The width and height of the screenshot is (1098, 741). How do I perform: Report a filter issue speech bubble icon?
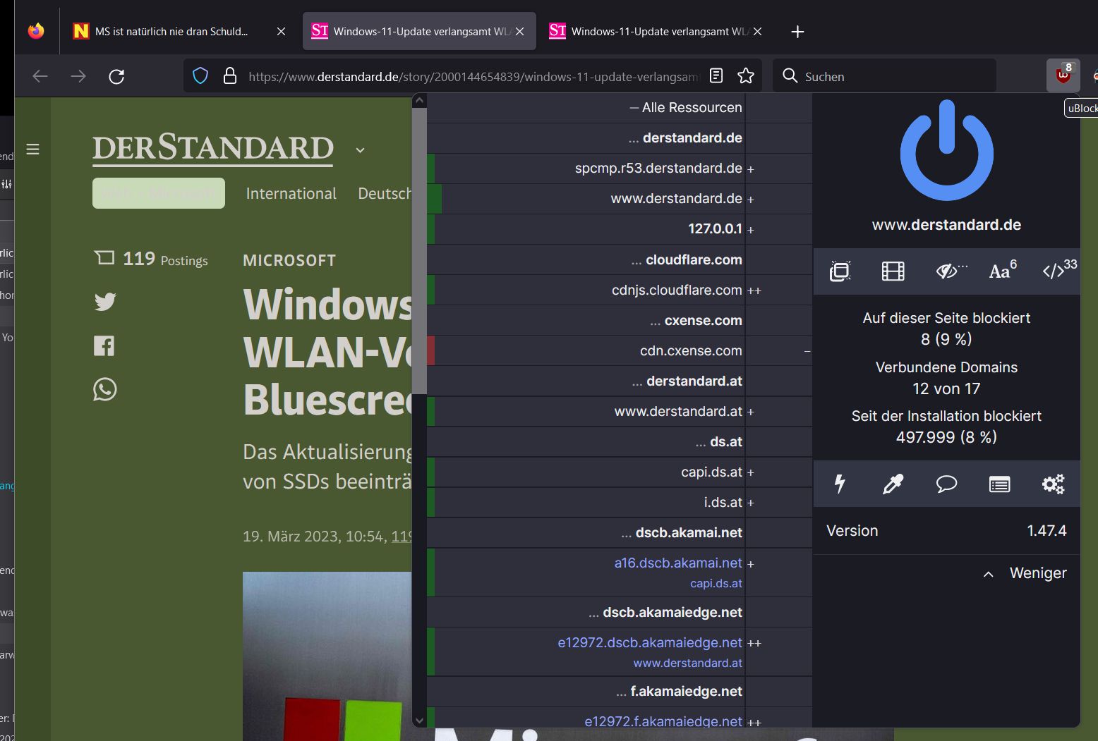pos(946,484)
